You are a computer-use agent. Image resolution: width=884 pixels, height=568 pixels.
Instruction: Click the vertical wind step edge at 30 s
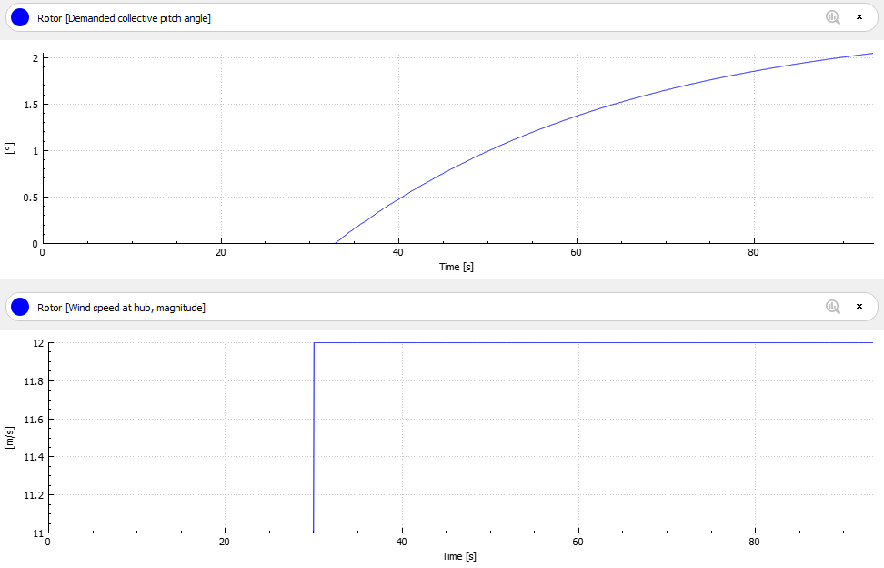click(x=314, y=437)
